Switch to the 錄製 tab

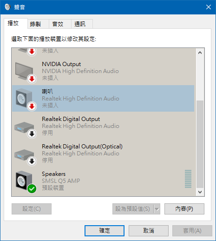click(x=35, y=24)
